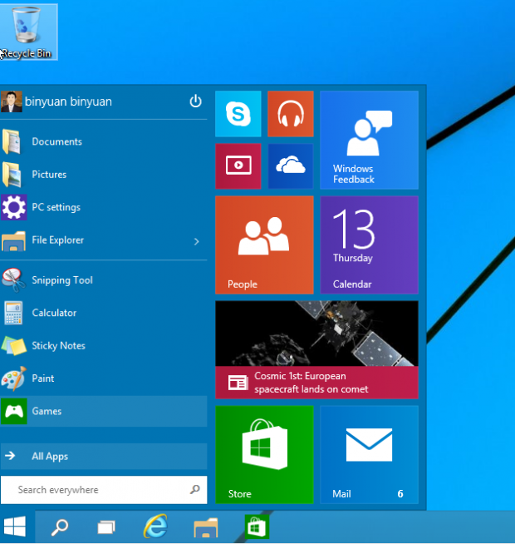
Task: Open the OneDrive cloud tile
Action: 291,166
